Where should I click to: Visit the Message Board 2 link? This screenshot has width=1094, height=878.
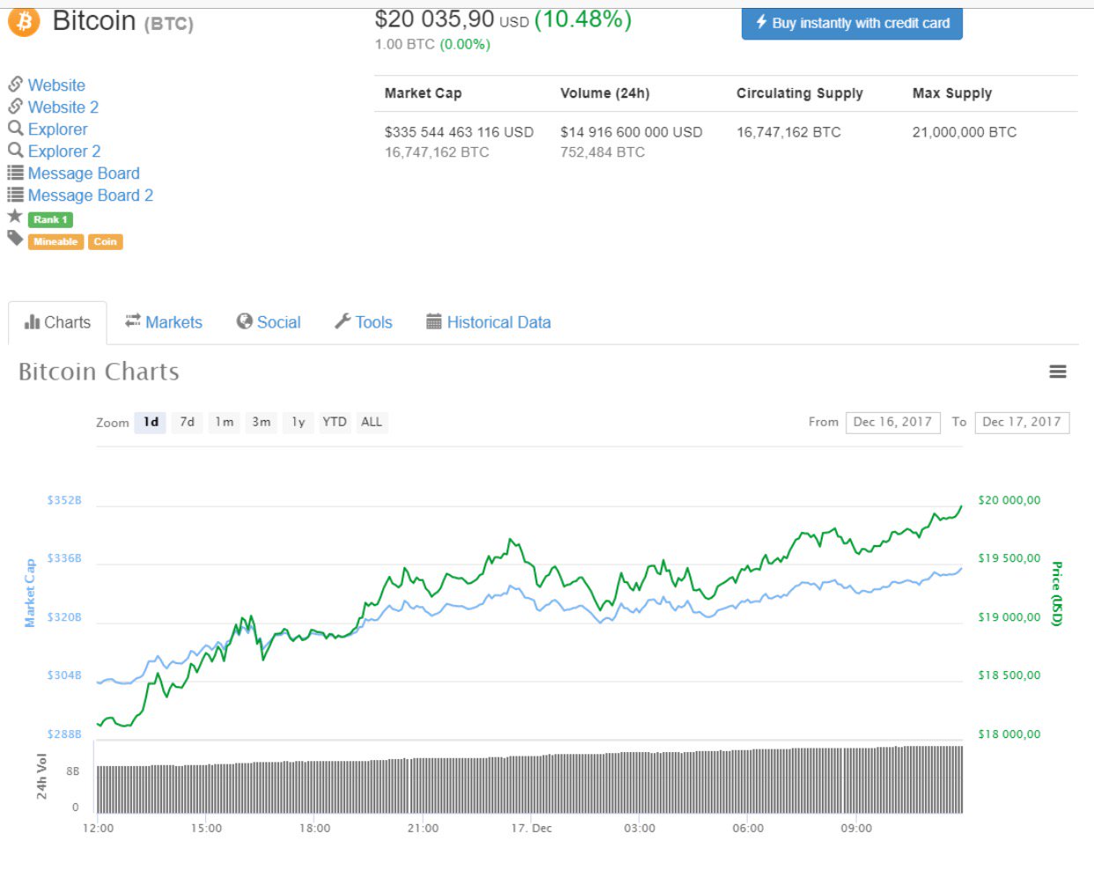coord(91,196)
